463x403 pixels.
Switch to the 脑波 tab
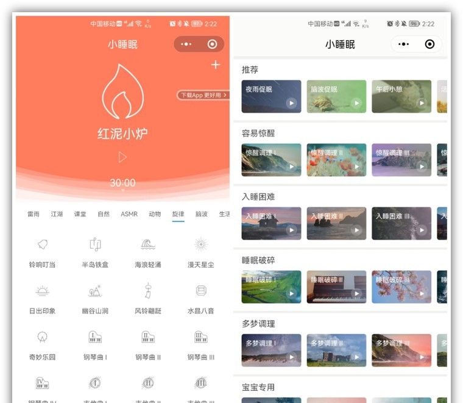click(x=202, y=214)
